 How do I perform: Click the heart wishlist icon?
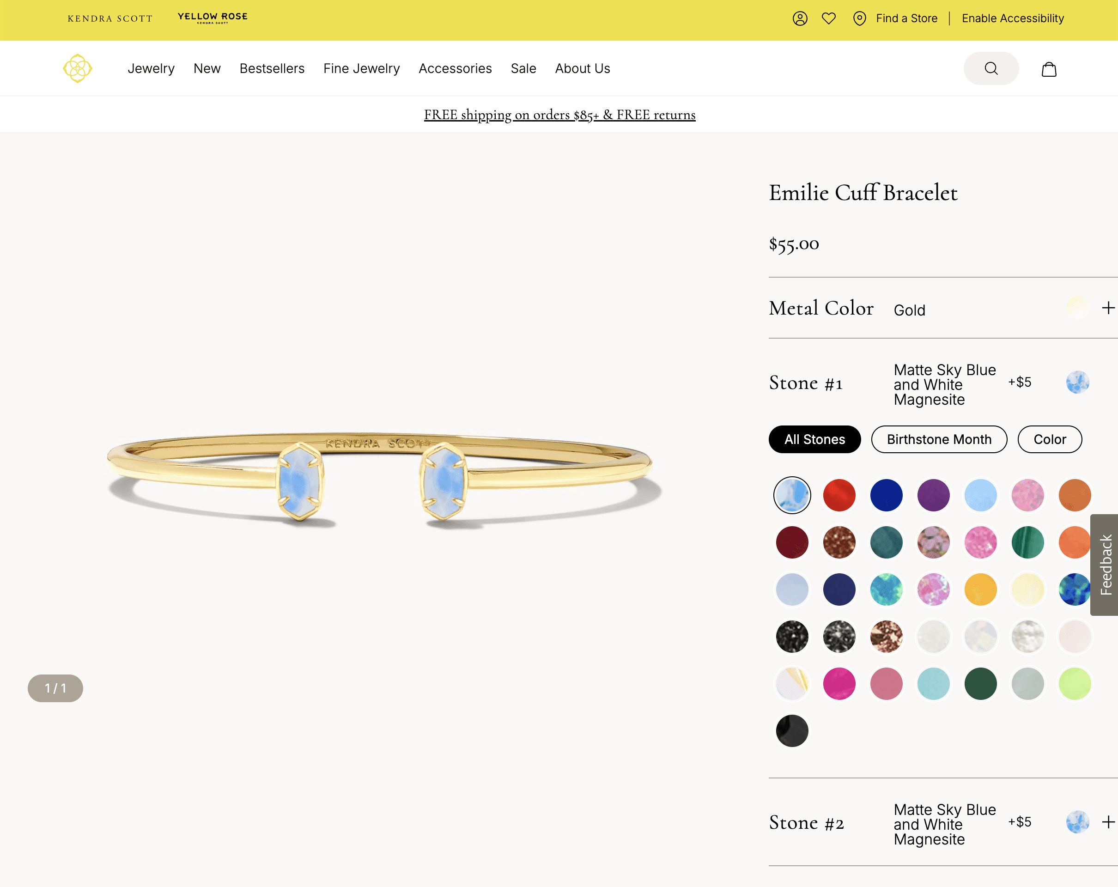[829, 18]
